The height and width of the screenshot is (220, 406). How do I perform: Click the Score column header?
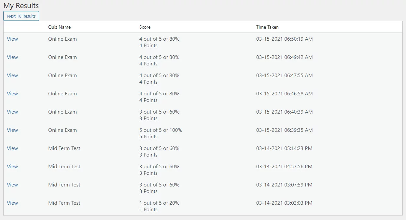point(145,27)
